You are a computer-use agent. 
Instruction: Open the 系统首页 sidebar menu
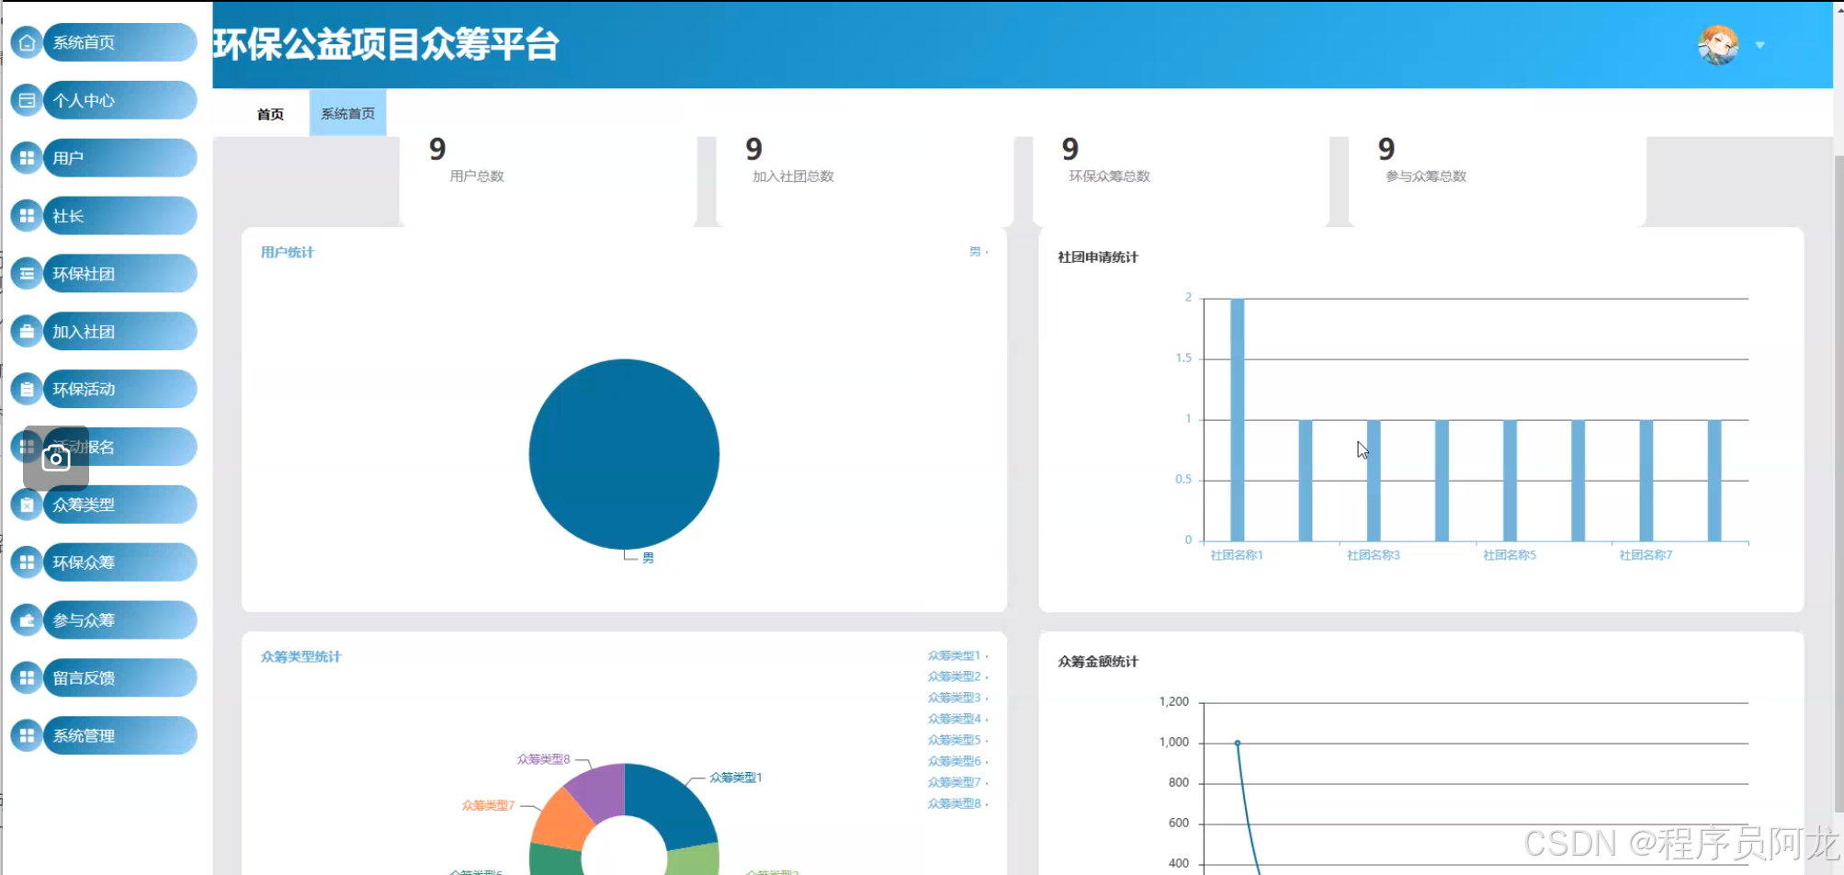[120, 42]
